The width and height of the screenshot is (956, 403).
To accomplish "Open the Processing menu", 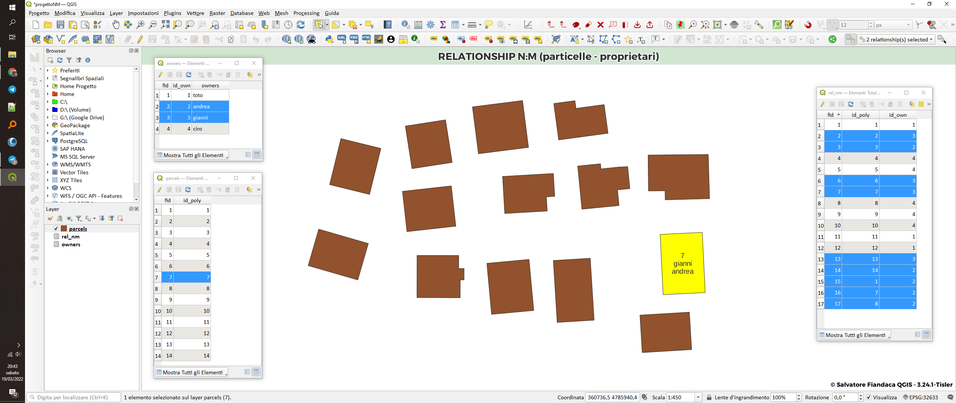I will click(x=306, y=13).
